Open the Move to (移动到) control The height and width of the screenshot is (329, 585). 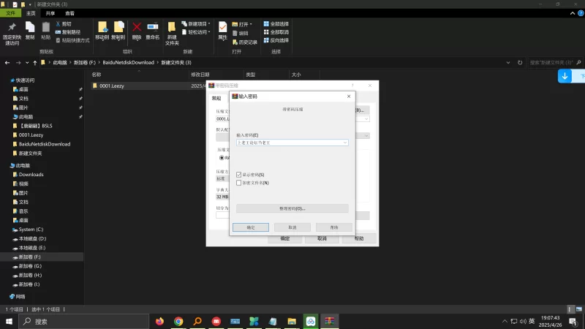pyautogui.click(x=102, y=31)
